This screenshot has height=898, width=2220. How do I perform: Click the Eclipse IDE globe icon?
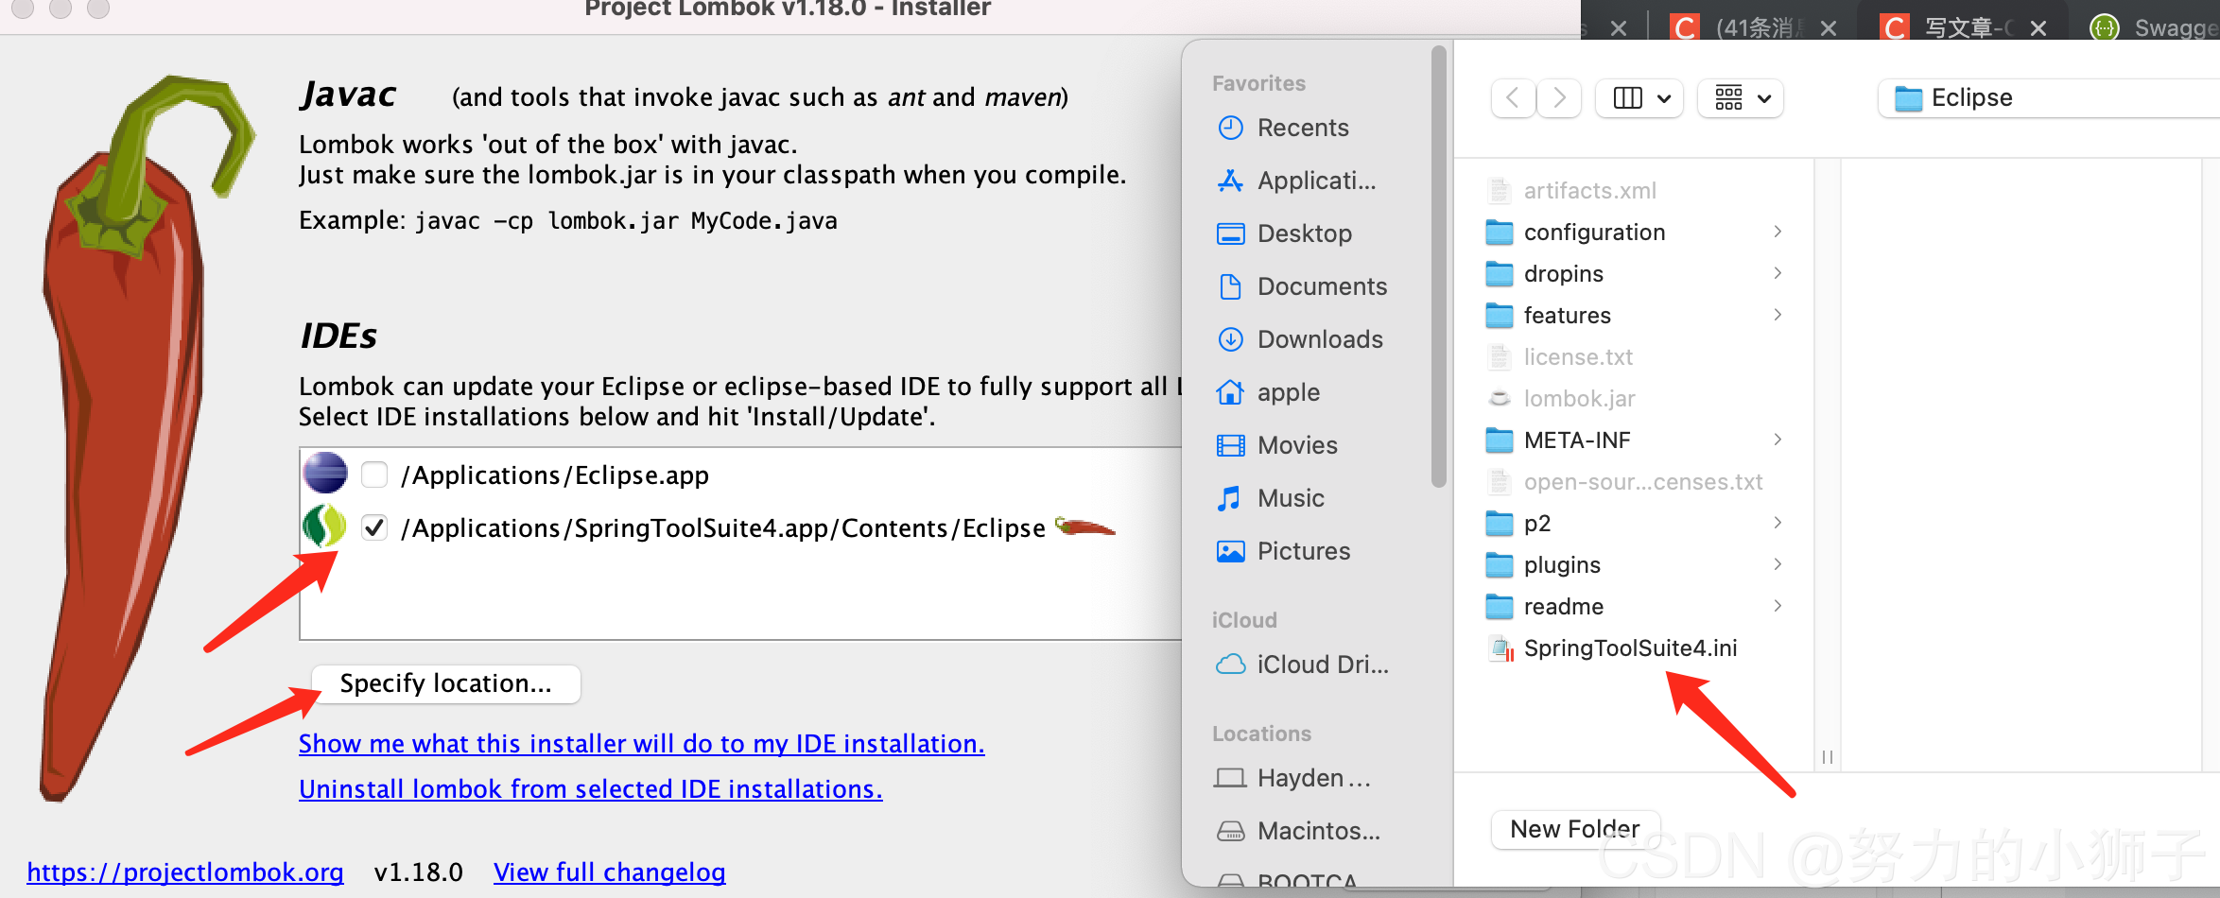[325, 473]
